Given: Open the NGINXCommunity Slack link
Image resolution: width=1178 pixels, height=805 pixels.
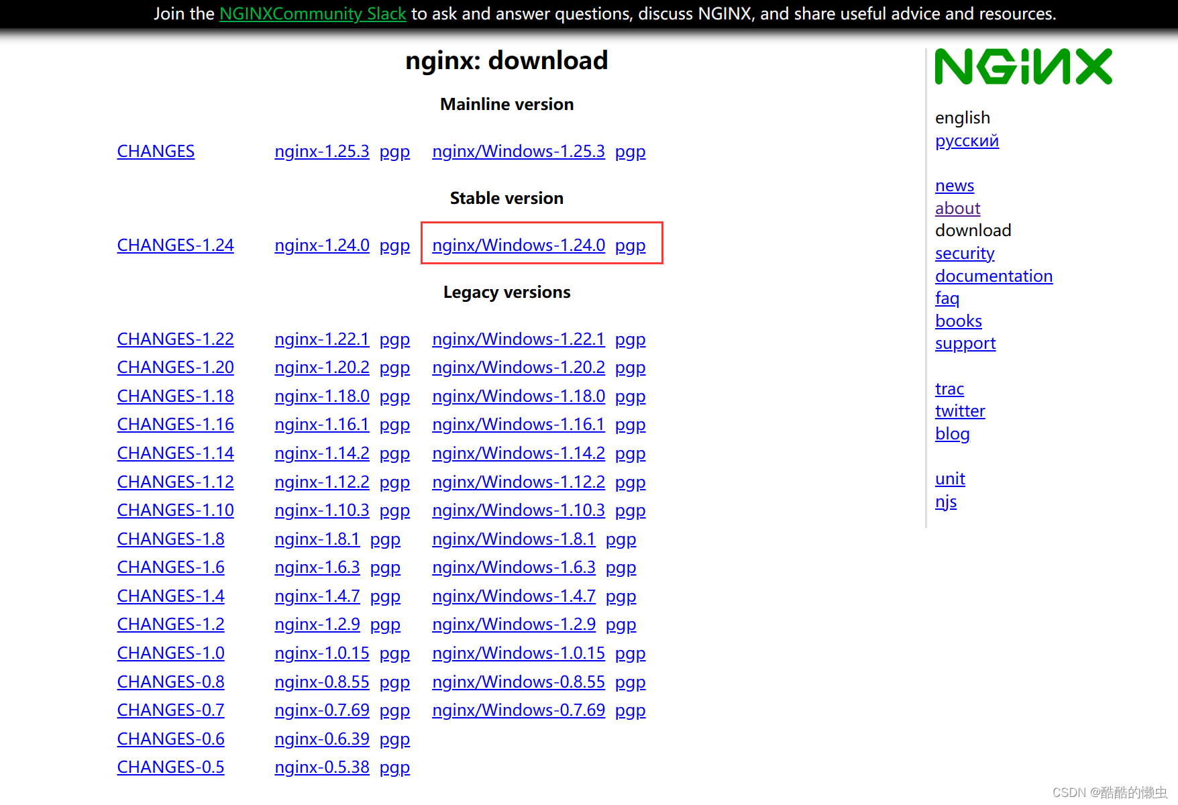Looking at the screenshot, I should (x=313, y=13).
